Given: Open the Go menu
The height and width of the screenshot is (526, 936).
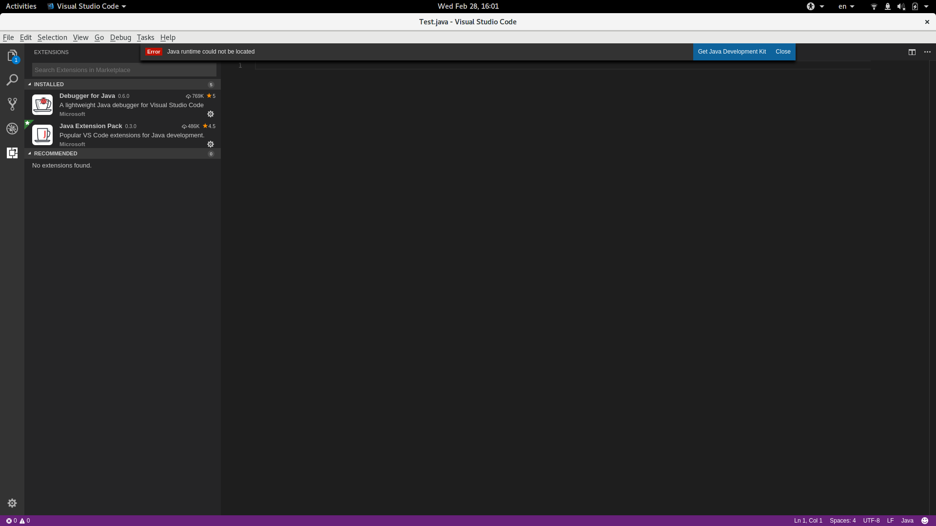Looking at the screenshot, I should pyautogui.click(x=99, y=38).
